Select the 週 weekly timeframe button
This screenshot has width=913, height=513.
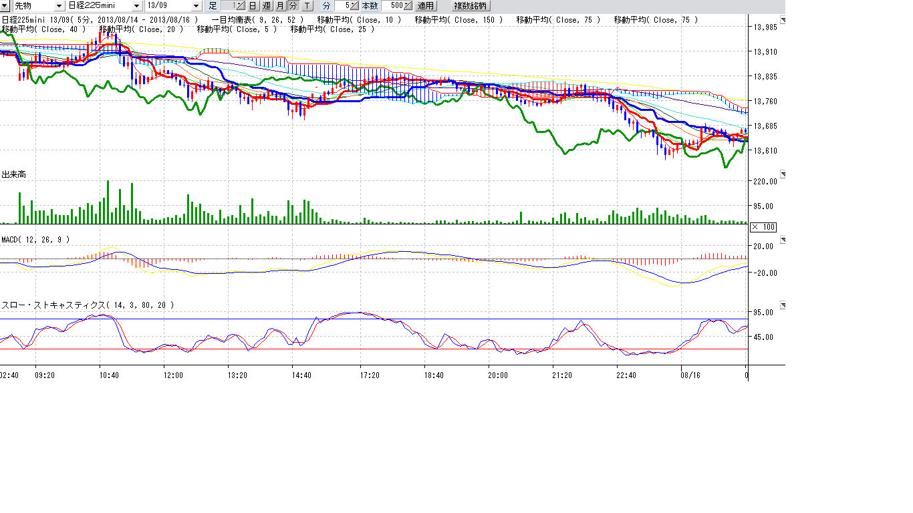(267, 5)
